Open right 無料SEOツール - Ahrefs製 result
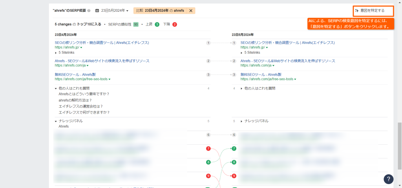This screenshot has height=188, width=402. [260, 75]
